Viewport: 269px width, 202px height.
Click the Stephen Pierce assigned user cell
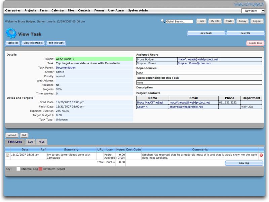click(x=157, y=63)
